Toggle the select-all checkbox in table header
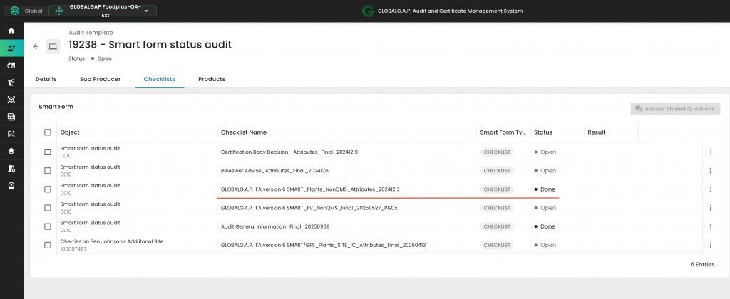730x299 pixels. pos(48,132)
